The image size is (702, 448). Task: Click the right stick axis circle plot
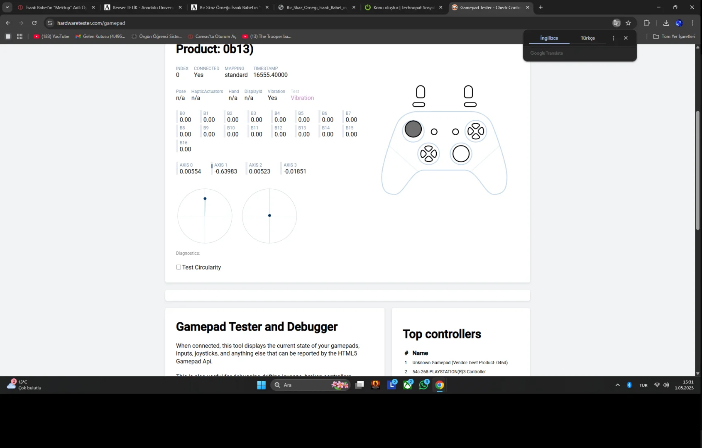tap(269, 216)
